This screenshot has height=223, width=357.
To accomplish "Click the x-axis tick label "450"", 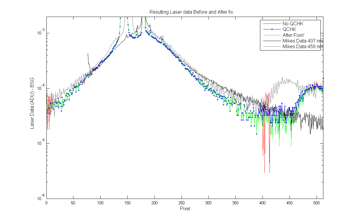I will [289, 202].
